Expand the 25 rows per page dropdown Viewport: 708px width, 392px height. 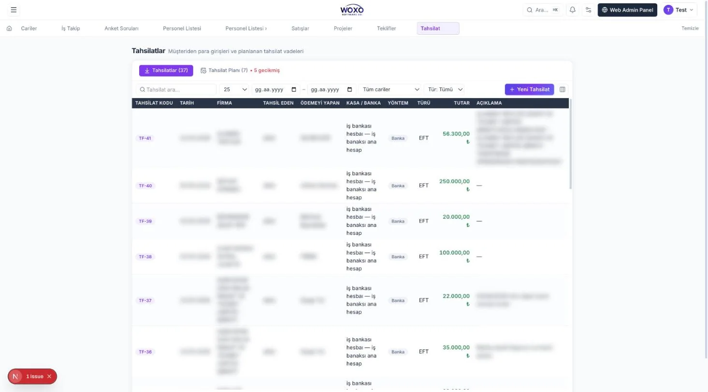[x=234, y=89]
